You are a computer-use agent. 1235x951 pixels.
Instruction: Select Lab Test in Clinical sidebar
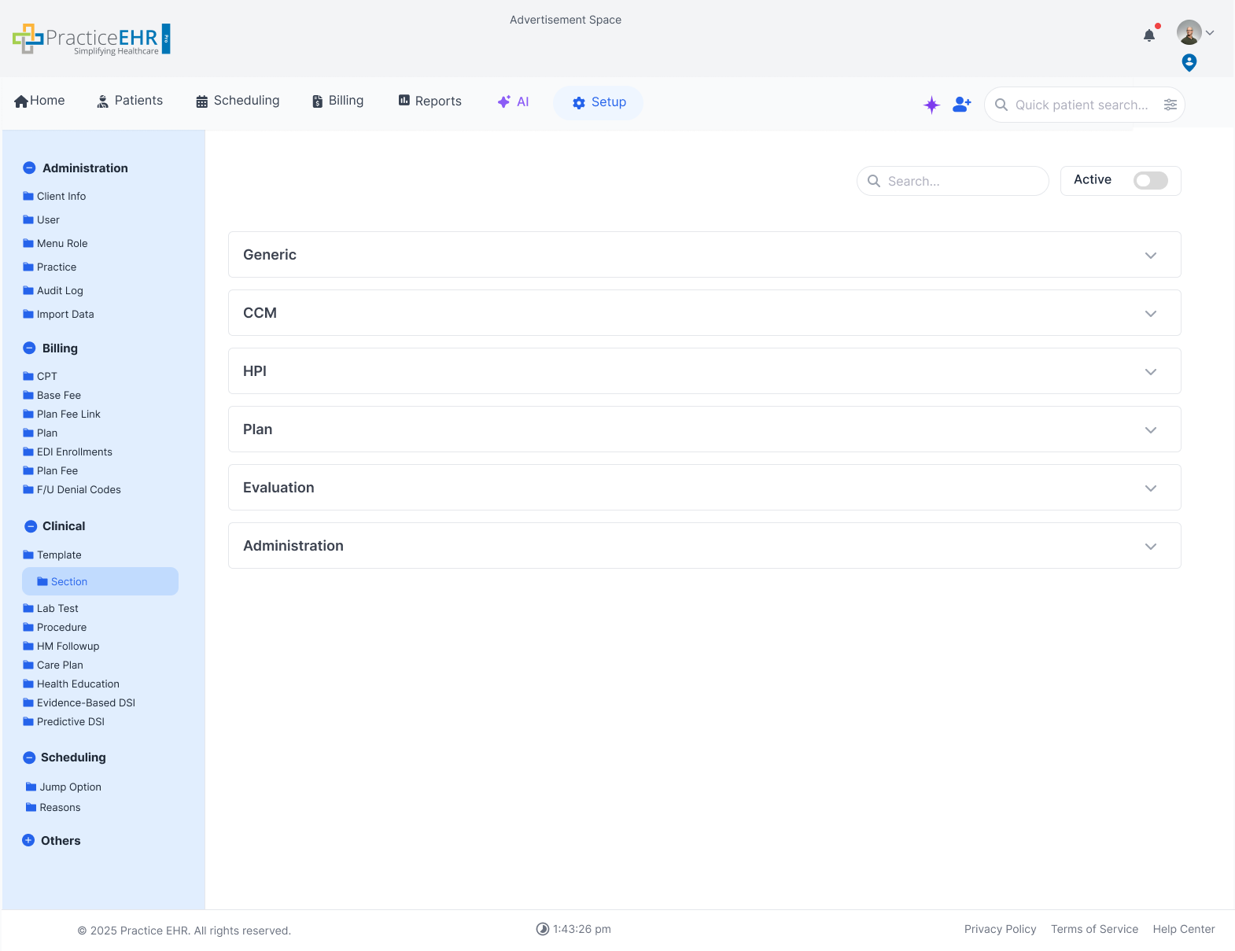pos(57,609)
